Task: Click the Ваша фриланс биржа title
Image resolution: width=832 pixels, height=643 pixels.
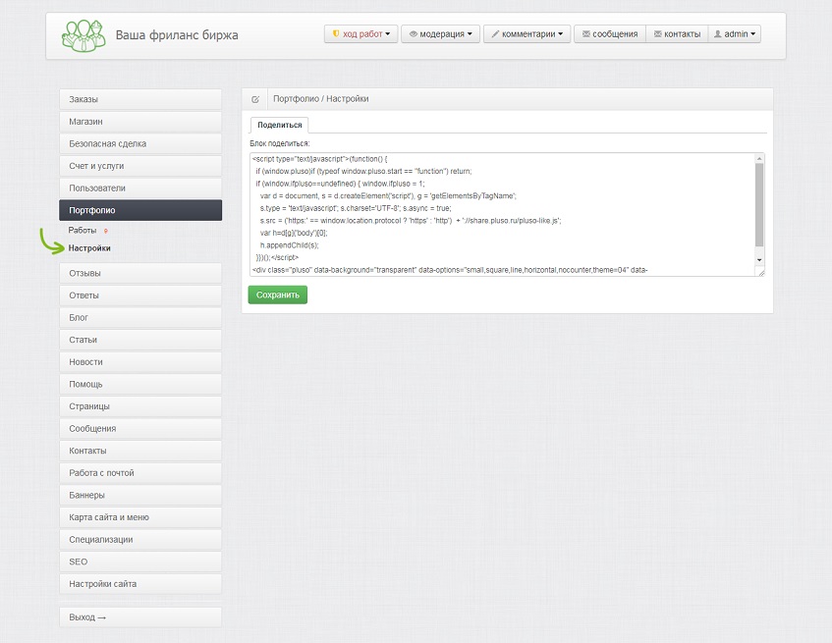Action: point(177,35)
